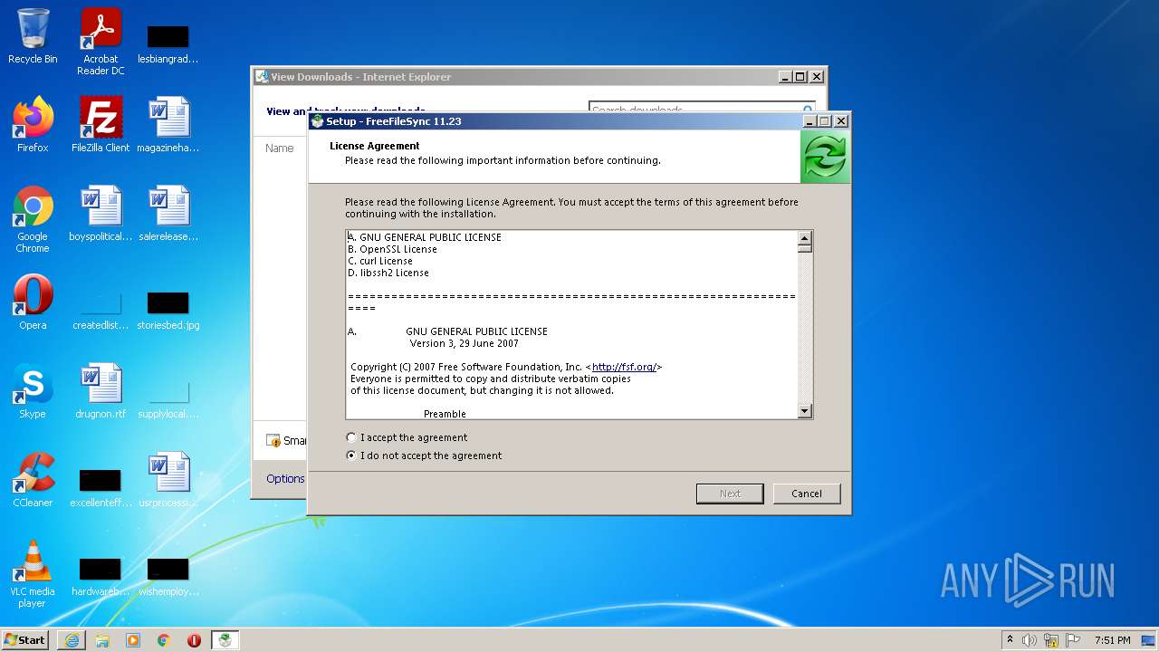The width and height of the screenshot is (1159, 652).
Task: Click the FreeFileSync green sync logo
Action: tap(825, 157)
